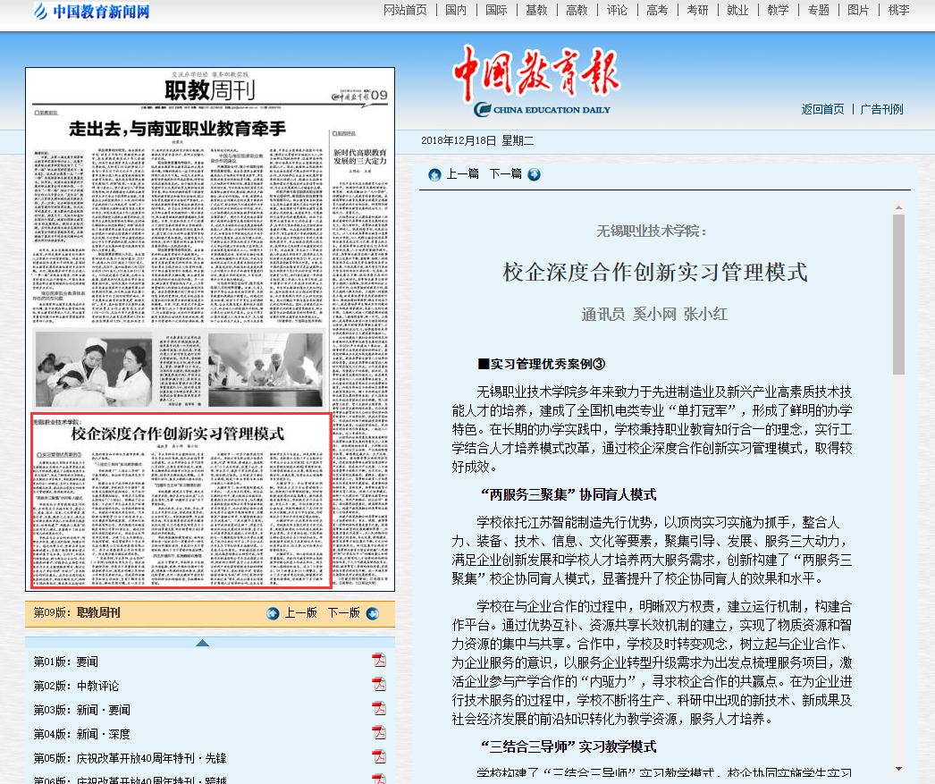Open PDF icon for 第02版 中教评论
935x784 pixels.
click(379, 685)
